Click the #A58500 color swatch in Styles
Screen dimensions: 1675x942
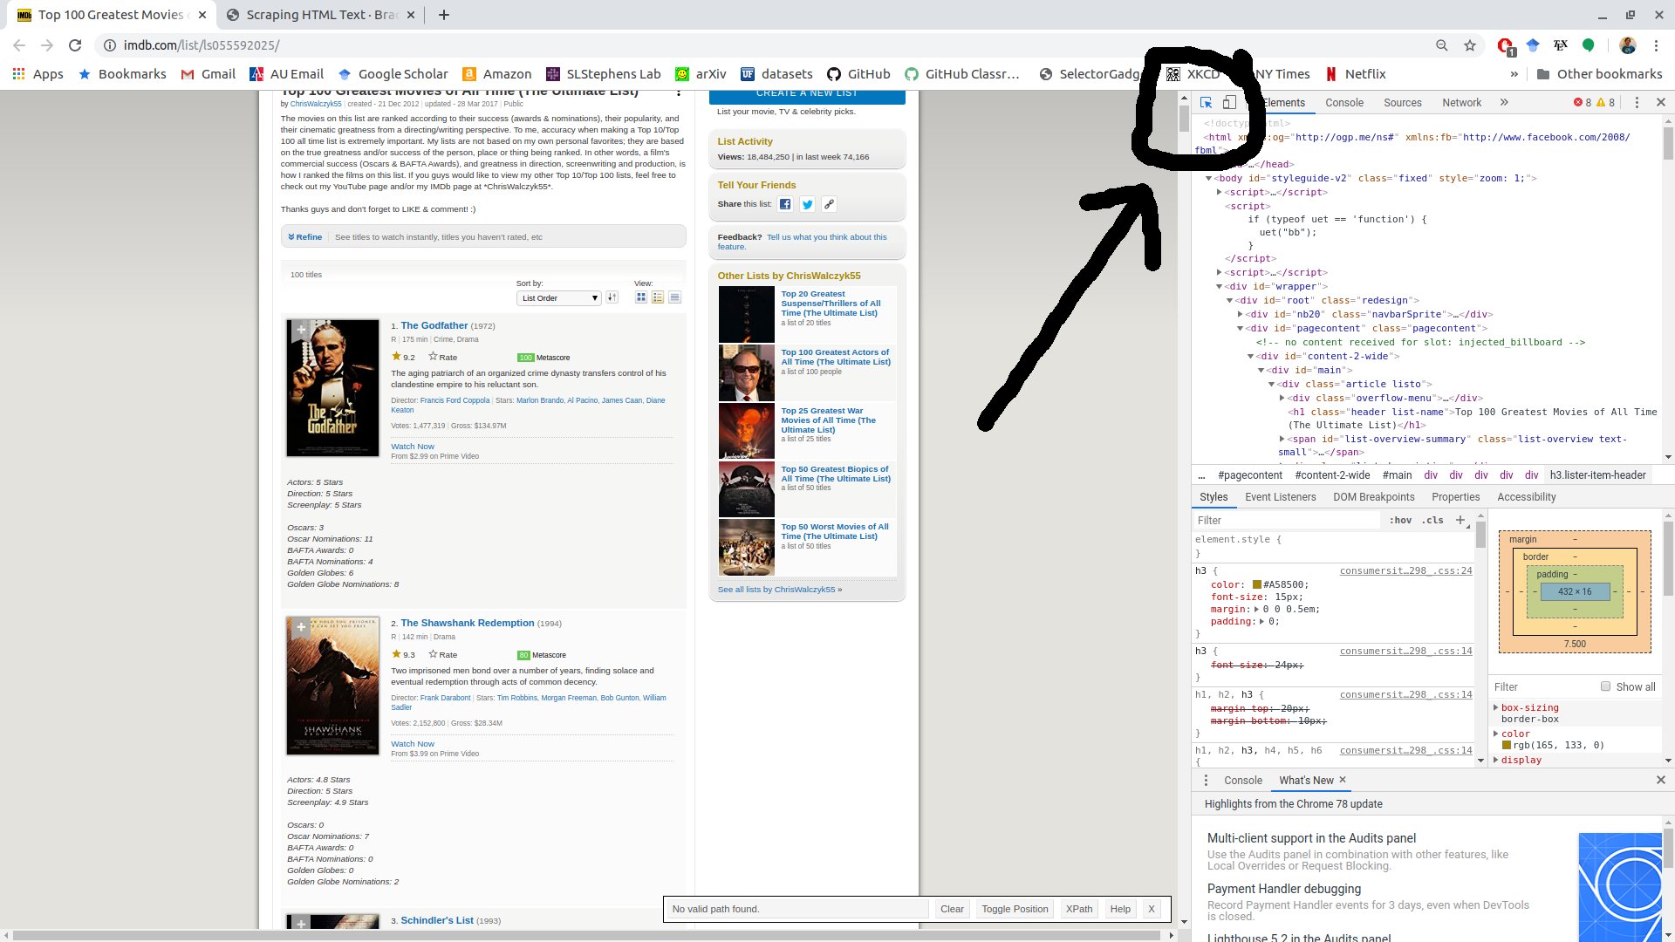pos(1257,584)
